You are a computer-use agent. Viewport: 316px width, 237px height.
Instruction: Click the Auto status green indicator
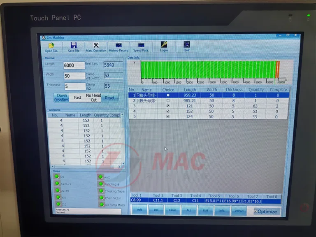coord(101,177)
